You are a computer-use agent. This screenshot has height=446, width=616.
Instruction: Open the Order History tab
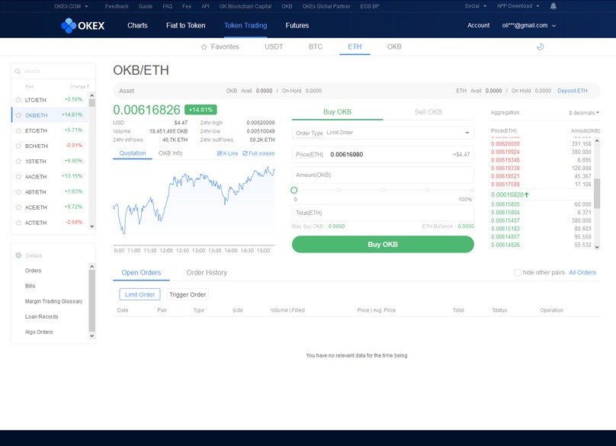[x=207, y=272]
